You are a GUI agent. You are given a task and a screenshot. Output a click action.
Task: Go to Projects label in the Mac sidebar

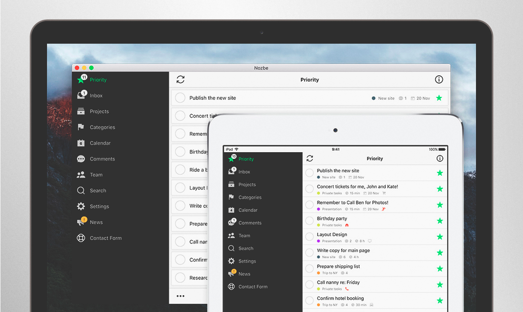coord(99,111)
